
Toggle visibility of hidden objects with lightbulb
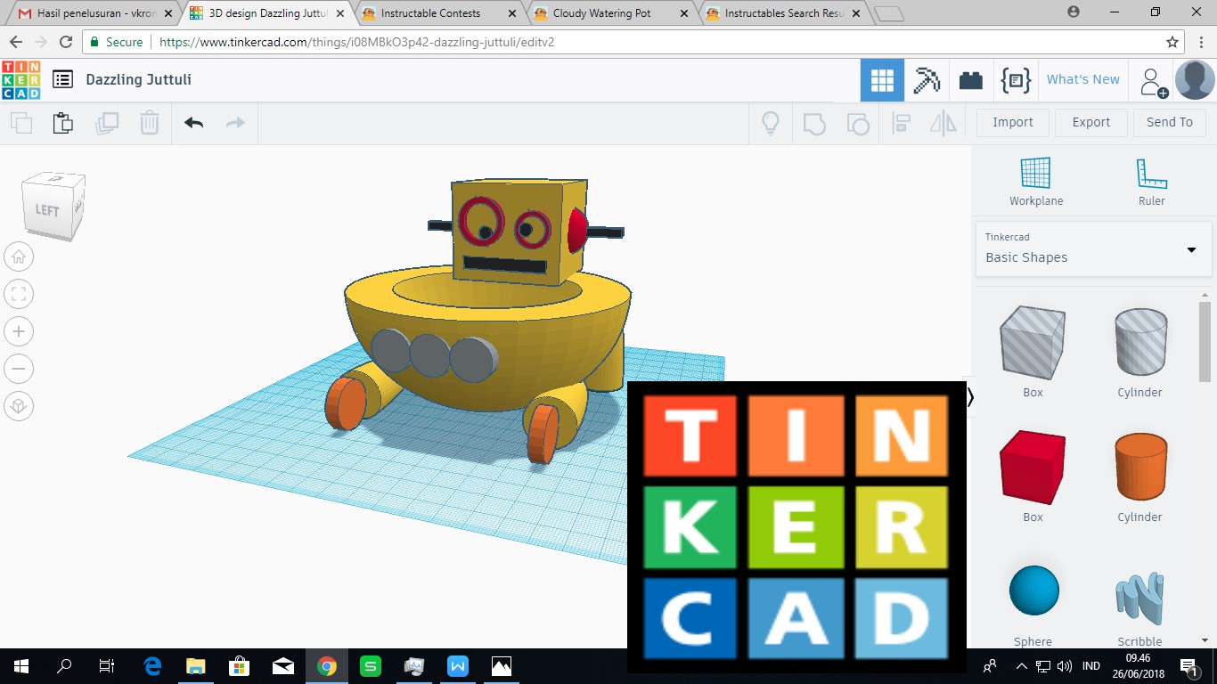coord(770,124)
